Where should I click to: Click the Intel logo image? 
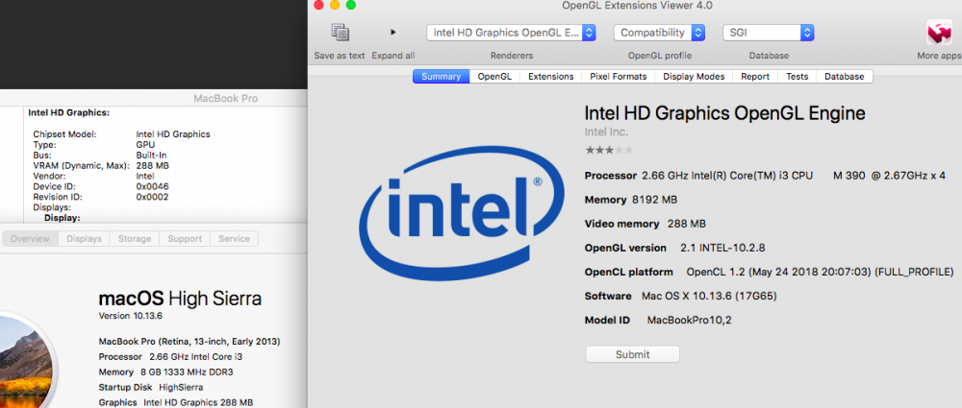tap(462, 212)
